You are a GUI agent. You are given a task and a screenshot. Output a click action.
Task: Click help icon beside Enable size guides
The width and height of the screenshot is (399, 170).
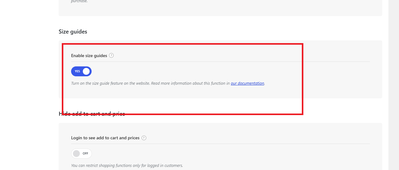coord(111,56)
